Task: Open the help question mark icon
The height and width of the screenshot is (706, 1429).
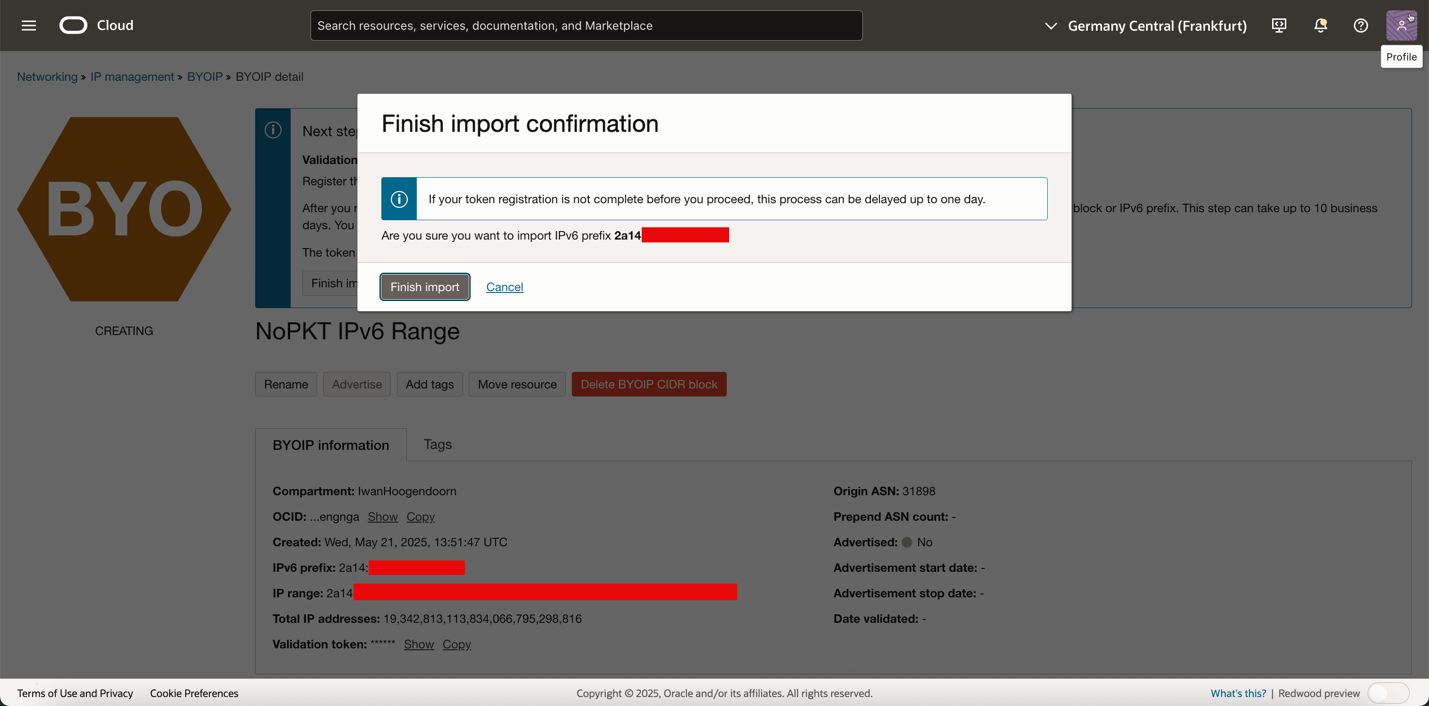Action: pyautogui.click(x=1360, y=26)
